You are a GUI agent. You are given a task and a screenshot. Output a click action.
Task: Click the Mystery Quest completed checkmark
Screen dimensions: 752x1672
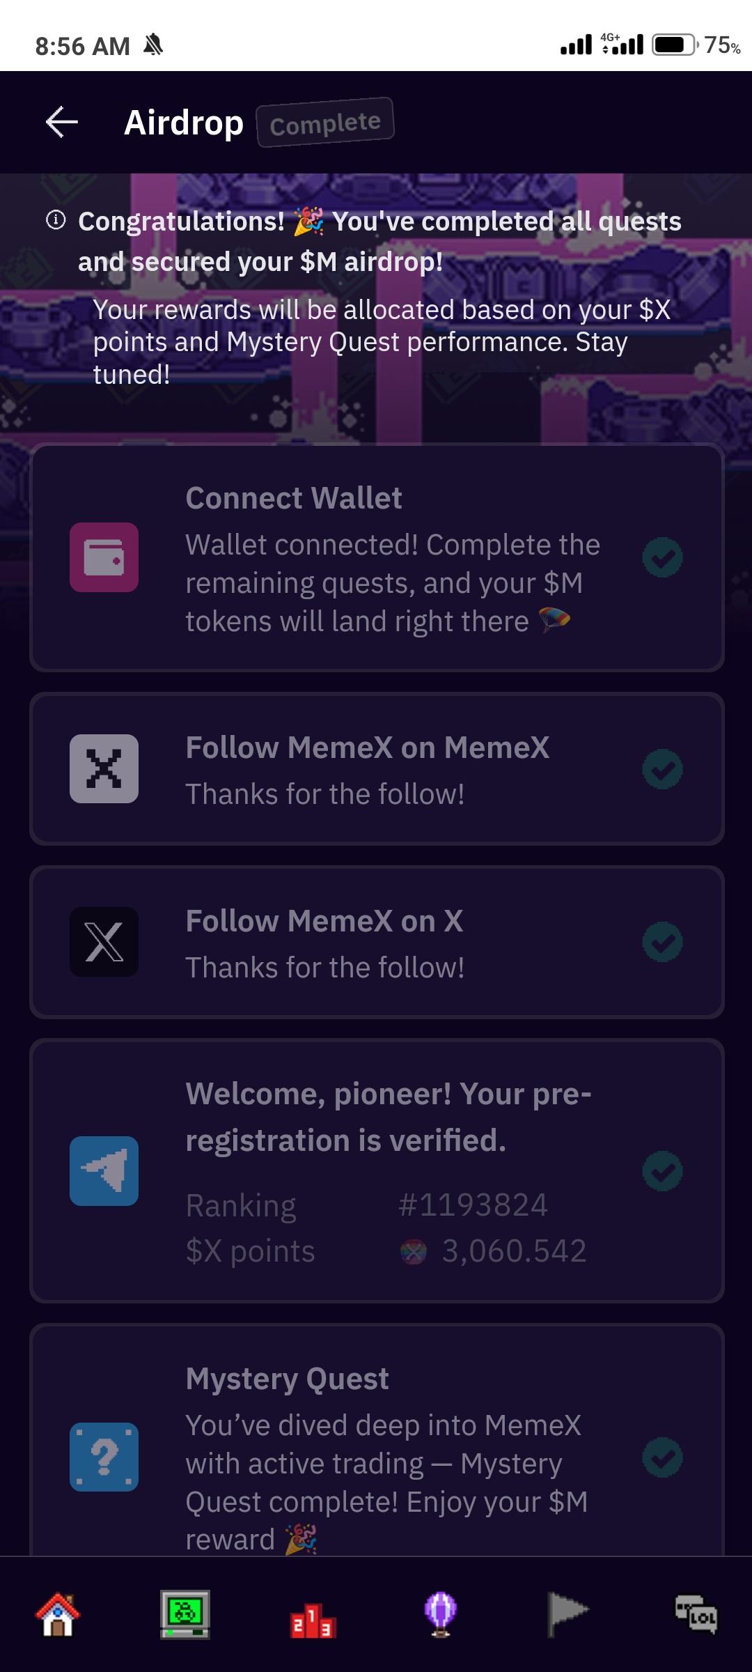[662, 1457]
